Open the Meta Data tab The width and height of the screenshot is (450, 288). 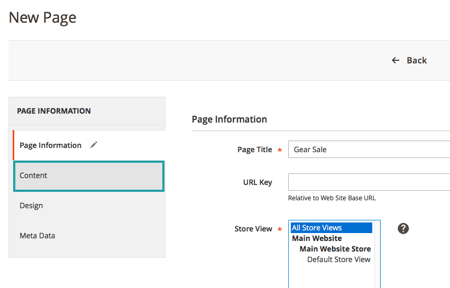tap(89, 236)
